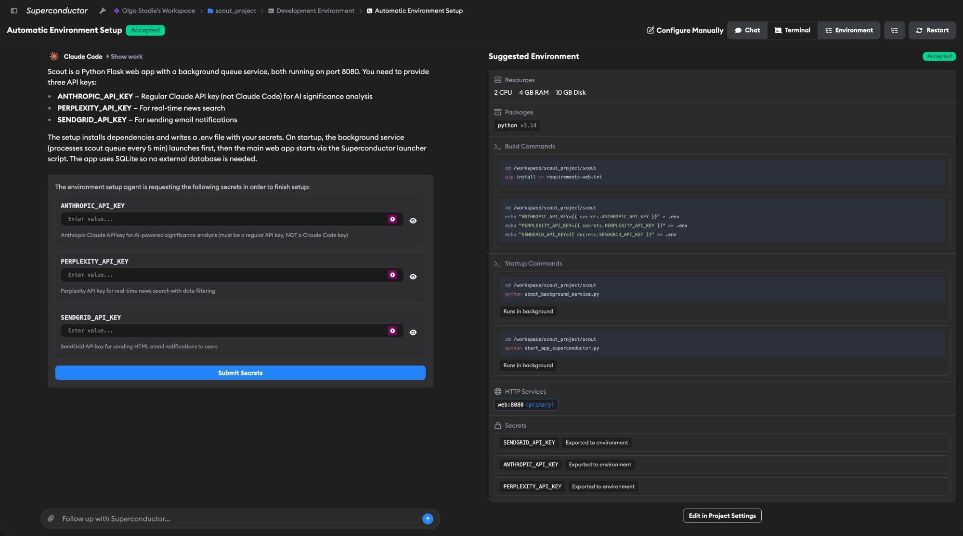Viewport: 963px width, 536px height.
Task: Select the ANTHROPIC_API_KEY secret row label
Action: click(x=531, y=464)
